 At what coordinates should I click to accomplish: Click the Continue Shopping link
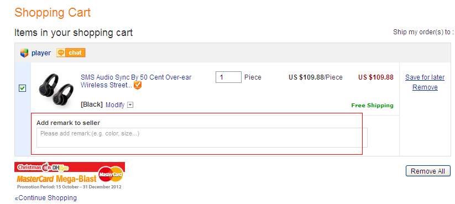(x=45, y=197)
